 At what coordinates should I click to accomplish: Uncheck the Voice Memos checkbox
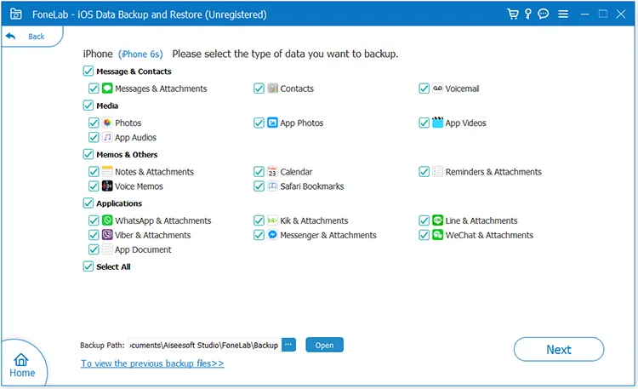94,186
